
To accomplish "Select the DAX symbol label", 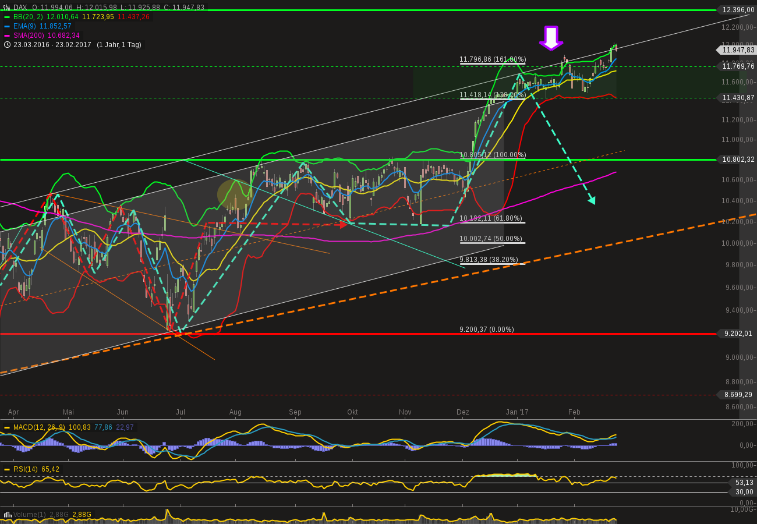I will click(x=21, y=8).
